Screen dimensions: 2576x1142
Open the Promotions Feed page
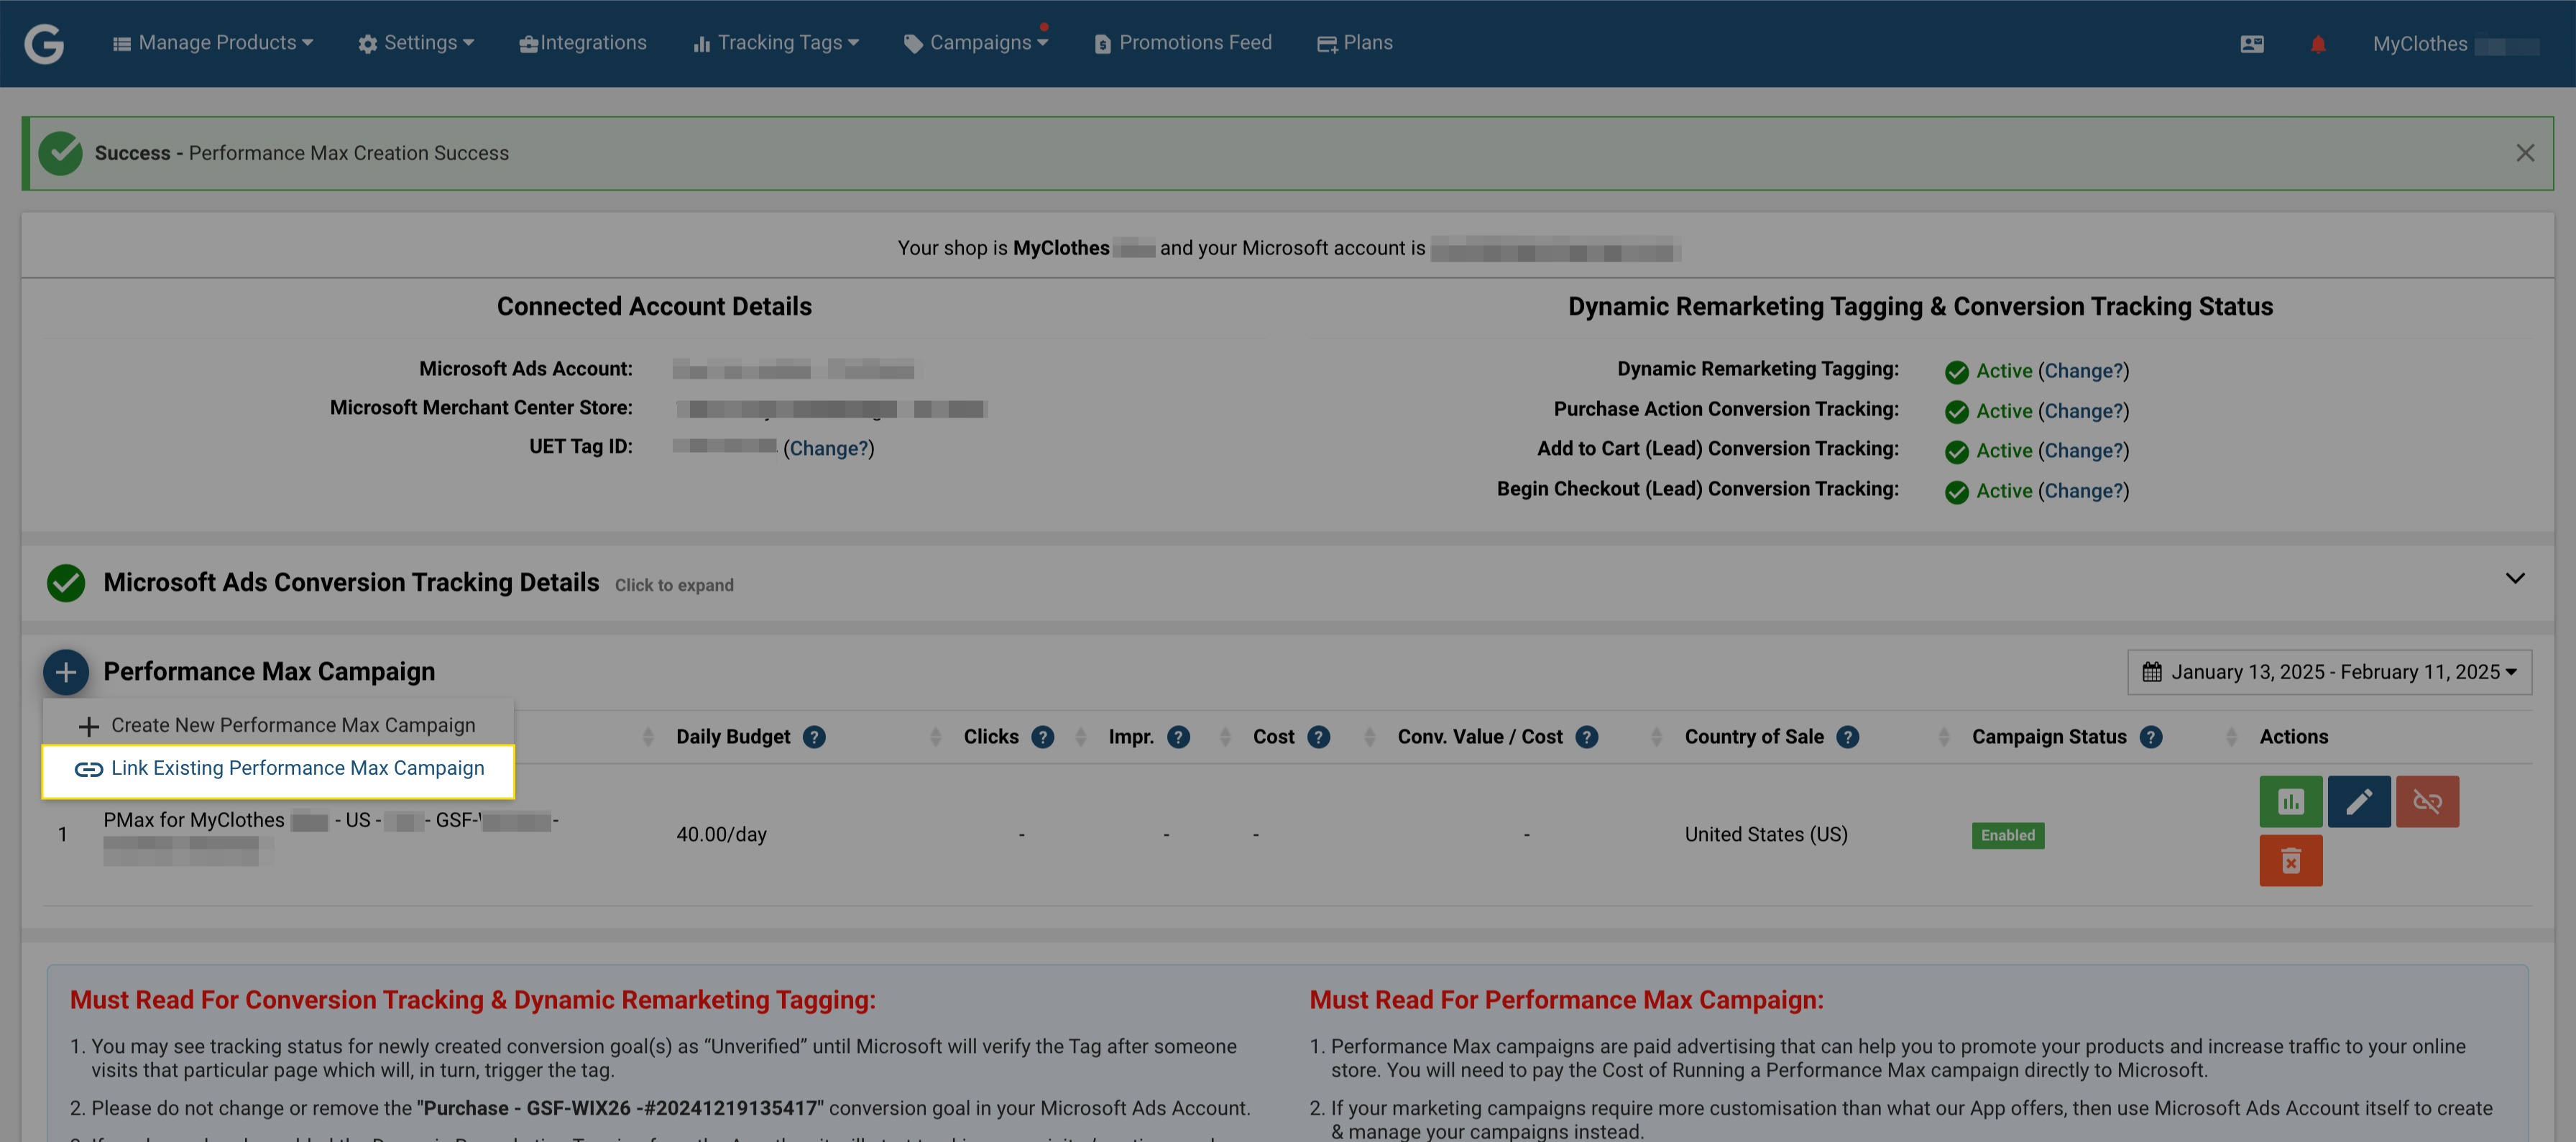(x=1183, y=43)
